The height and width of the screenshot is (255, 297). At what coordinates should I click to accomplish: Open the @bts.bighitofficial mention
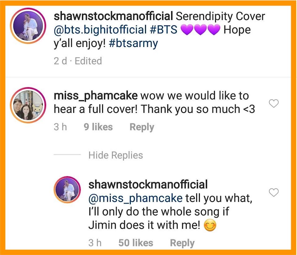[100, 30]
